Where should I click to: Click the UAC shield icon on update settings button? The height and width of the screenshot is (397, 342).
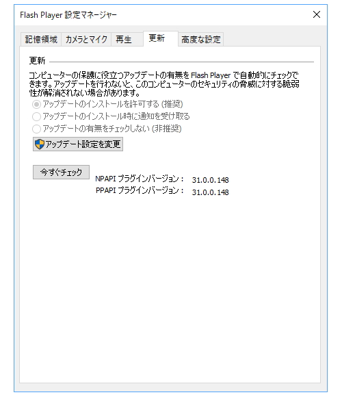pos(40,144)
